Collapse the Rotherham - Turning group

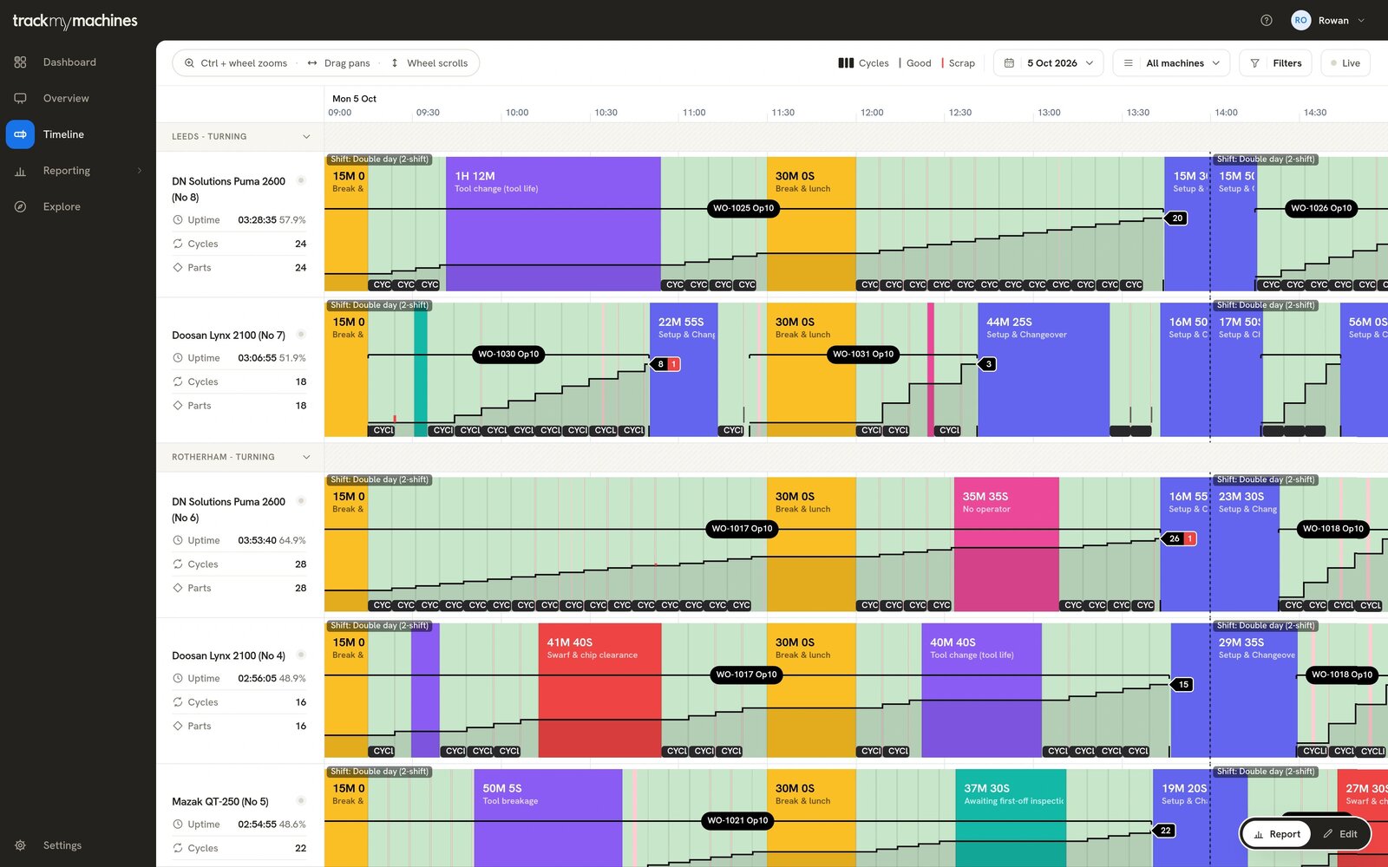pyautogui.click(x=306, y=457)
